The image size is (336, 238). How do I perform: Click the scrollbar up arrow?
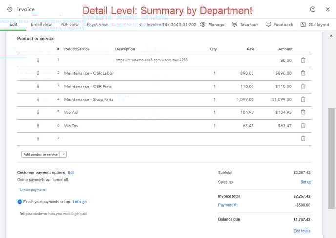[x=331, y=36]
